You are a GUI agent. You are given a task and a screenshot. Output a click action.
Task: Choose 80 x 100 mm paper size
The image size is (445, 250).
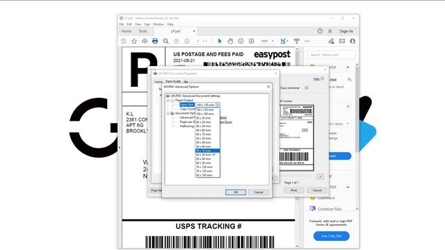point(207,175)
